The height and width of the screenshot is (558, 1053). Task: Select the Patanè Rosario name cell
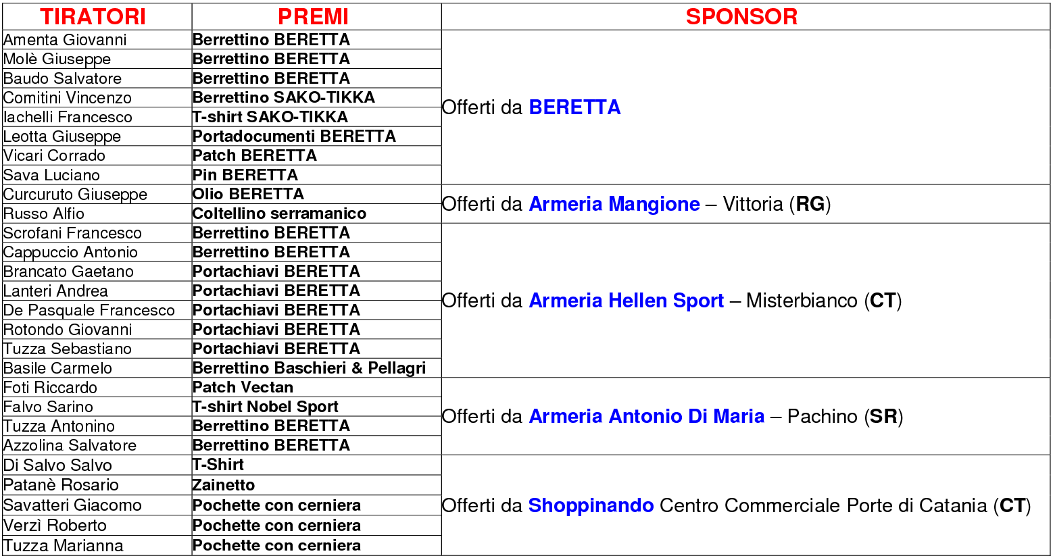pos(97,485)
